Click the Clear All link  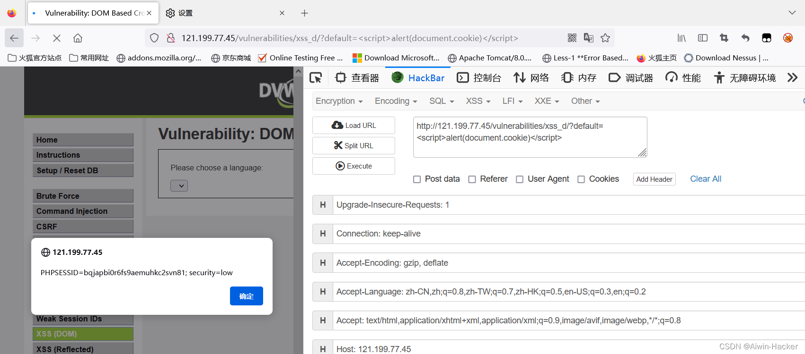tap(706, 179)
